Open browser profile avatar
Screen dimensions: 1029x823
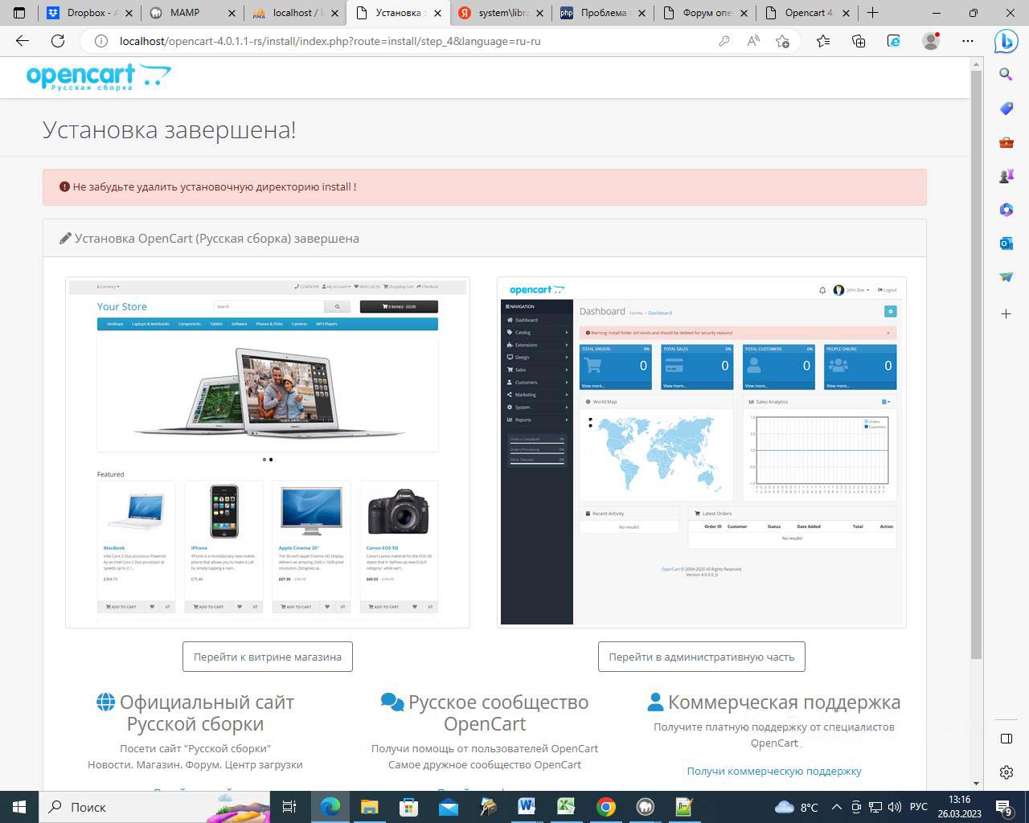[931, 41]
